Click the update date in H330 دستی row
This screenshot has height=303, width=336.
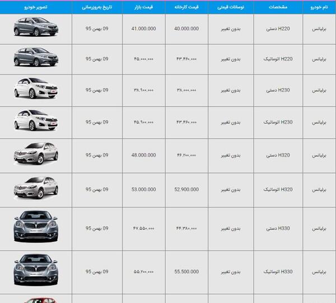pyautogui.click(x=97, y=228)
